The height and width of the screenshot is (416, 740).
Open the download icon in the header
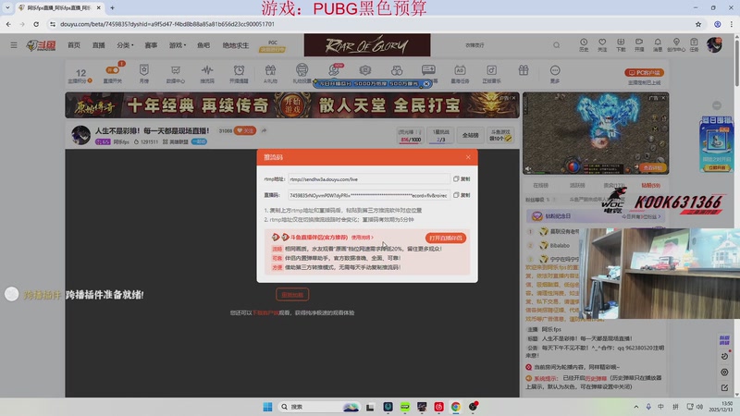coord(621,44)
